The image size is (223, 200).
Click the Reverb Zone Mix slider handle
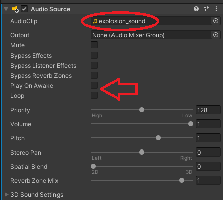click(182, 180)
